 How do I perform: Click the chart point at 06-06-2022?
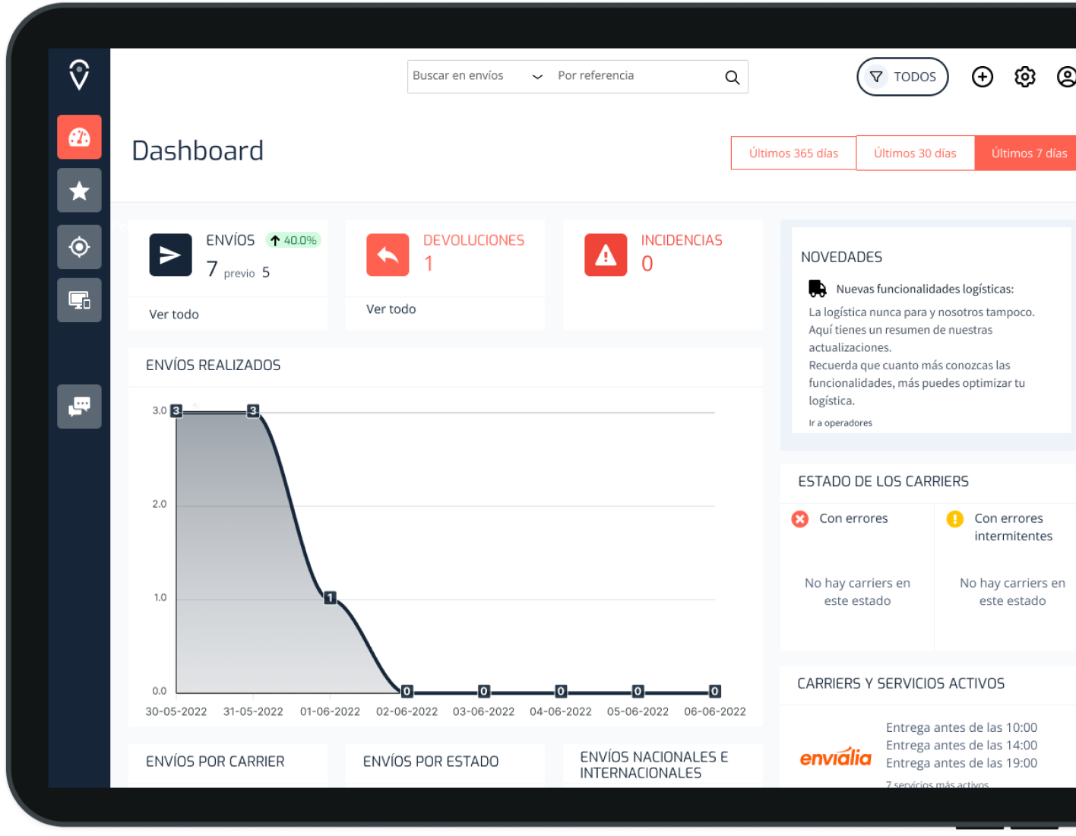coord(715,692)
